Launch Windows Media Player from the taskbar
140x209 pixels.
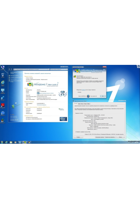point(15,142)
